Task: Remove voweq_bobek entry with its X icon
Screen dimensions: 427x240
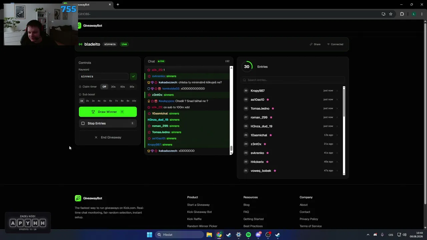Action: (x=337, y=171)
